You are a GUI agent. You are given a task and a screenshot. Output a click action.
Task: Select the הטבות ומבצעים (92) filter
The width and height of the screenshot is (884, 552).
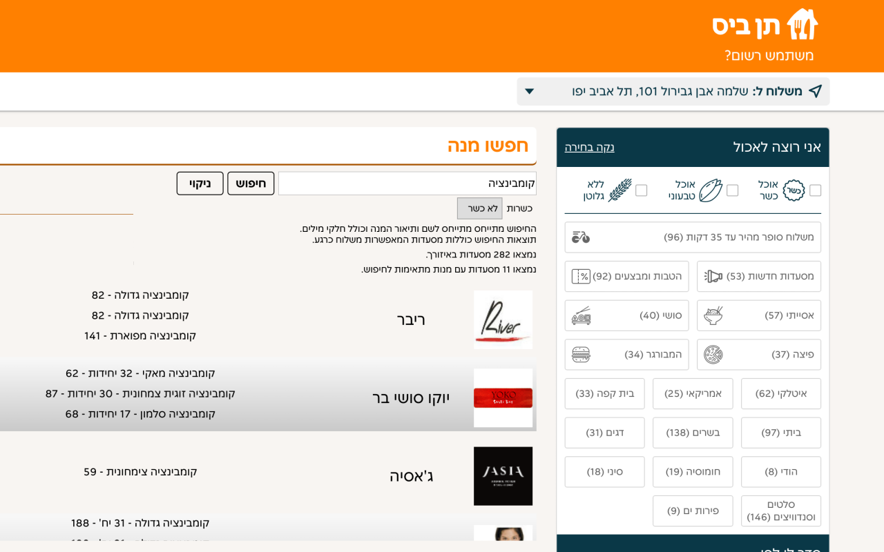pyautogui.click(x=626, y=277)
